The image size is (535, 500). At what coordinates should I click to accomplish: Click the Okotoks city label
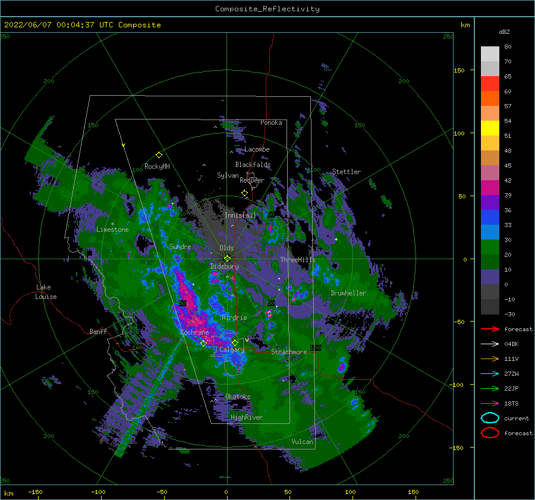pyautogui.click(x=238, y=397)
